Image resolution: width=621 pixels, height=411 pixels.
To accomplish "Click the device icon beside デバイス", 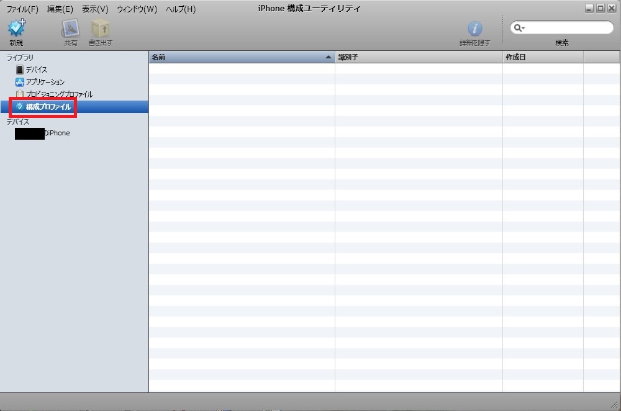I will tap(19, 70).
